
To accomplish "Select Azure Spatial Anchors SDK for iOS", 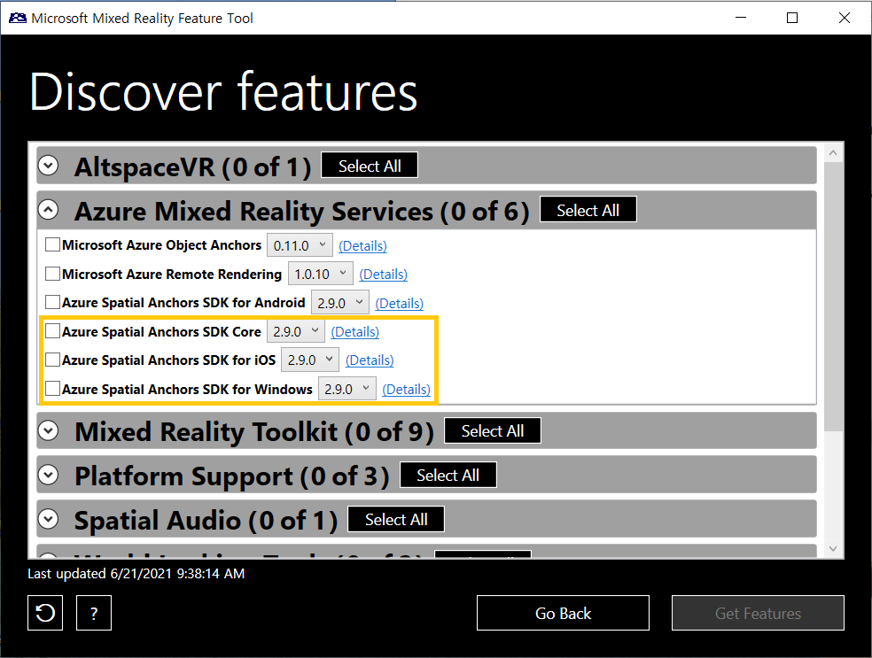I will (x=53, y=360).
